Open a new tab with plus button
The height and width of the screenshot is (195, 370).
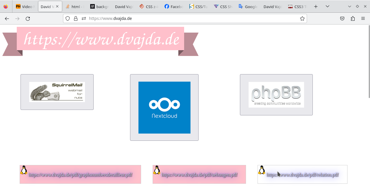tap(316, 6)
